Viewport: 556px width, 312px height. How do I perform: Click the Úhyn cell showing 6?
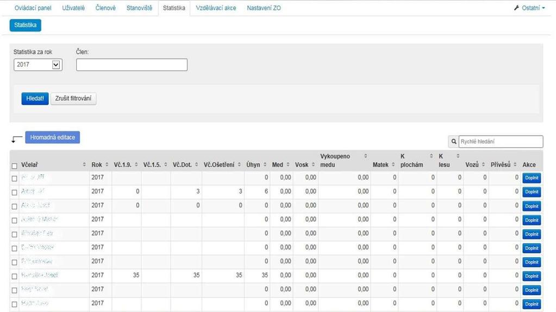pos(257,192)
